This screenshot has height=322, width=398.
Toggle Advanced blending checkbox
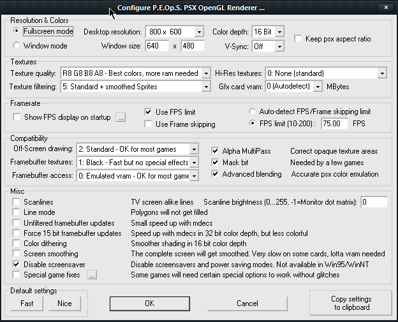215,174
